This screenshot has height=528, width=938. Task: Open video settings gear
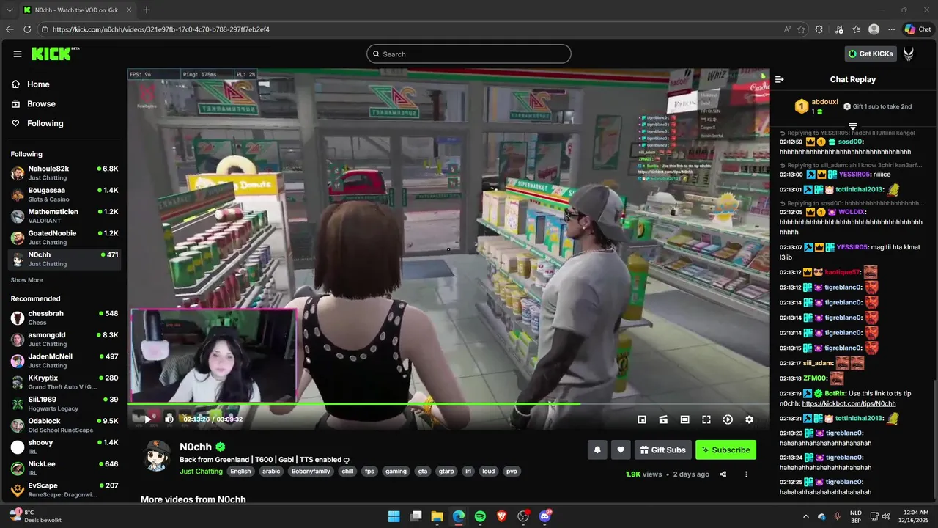[749, 419]
